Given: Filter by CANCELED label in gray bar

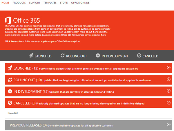Looking at the screenshot, I should [x=150, y=56].
